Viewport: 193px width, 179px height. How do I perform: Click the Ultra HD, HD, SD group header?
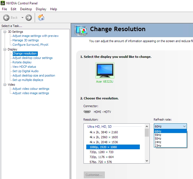click(100, 127)
